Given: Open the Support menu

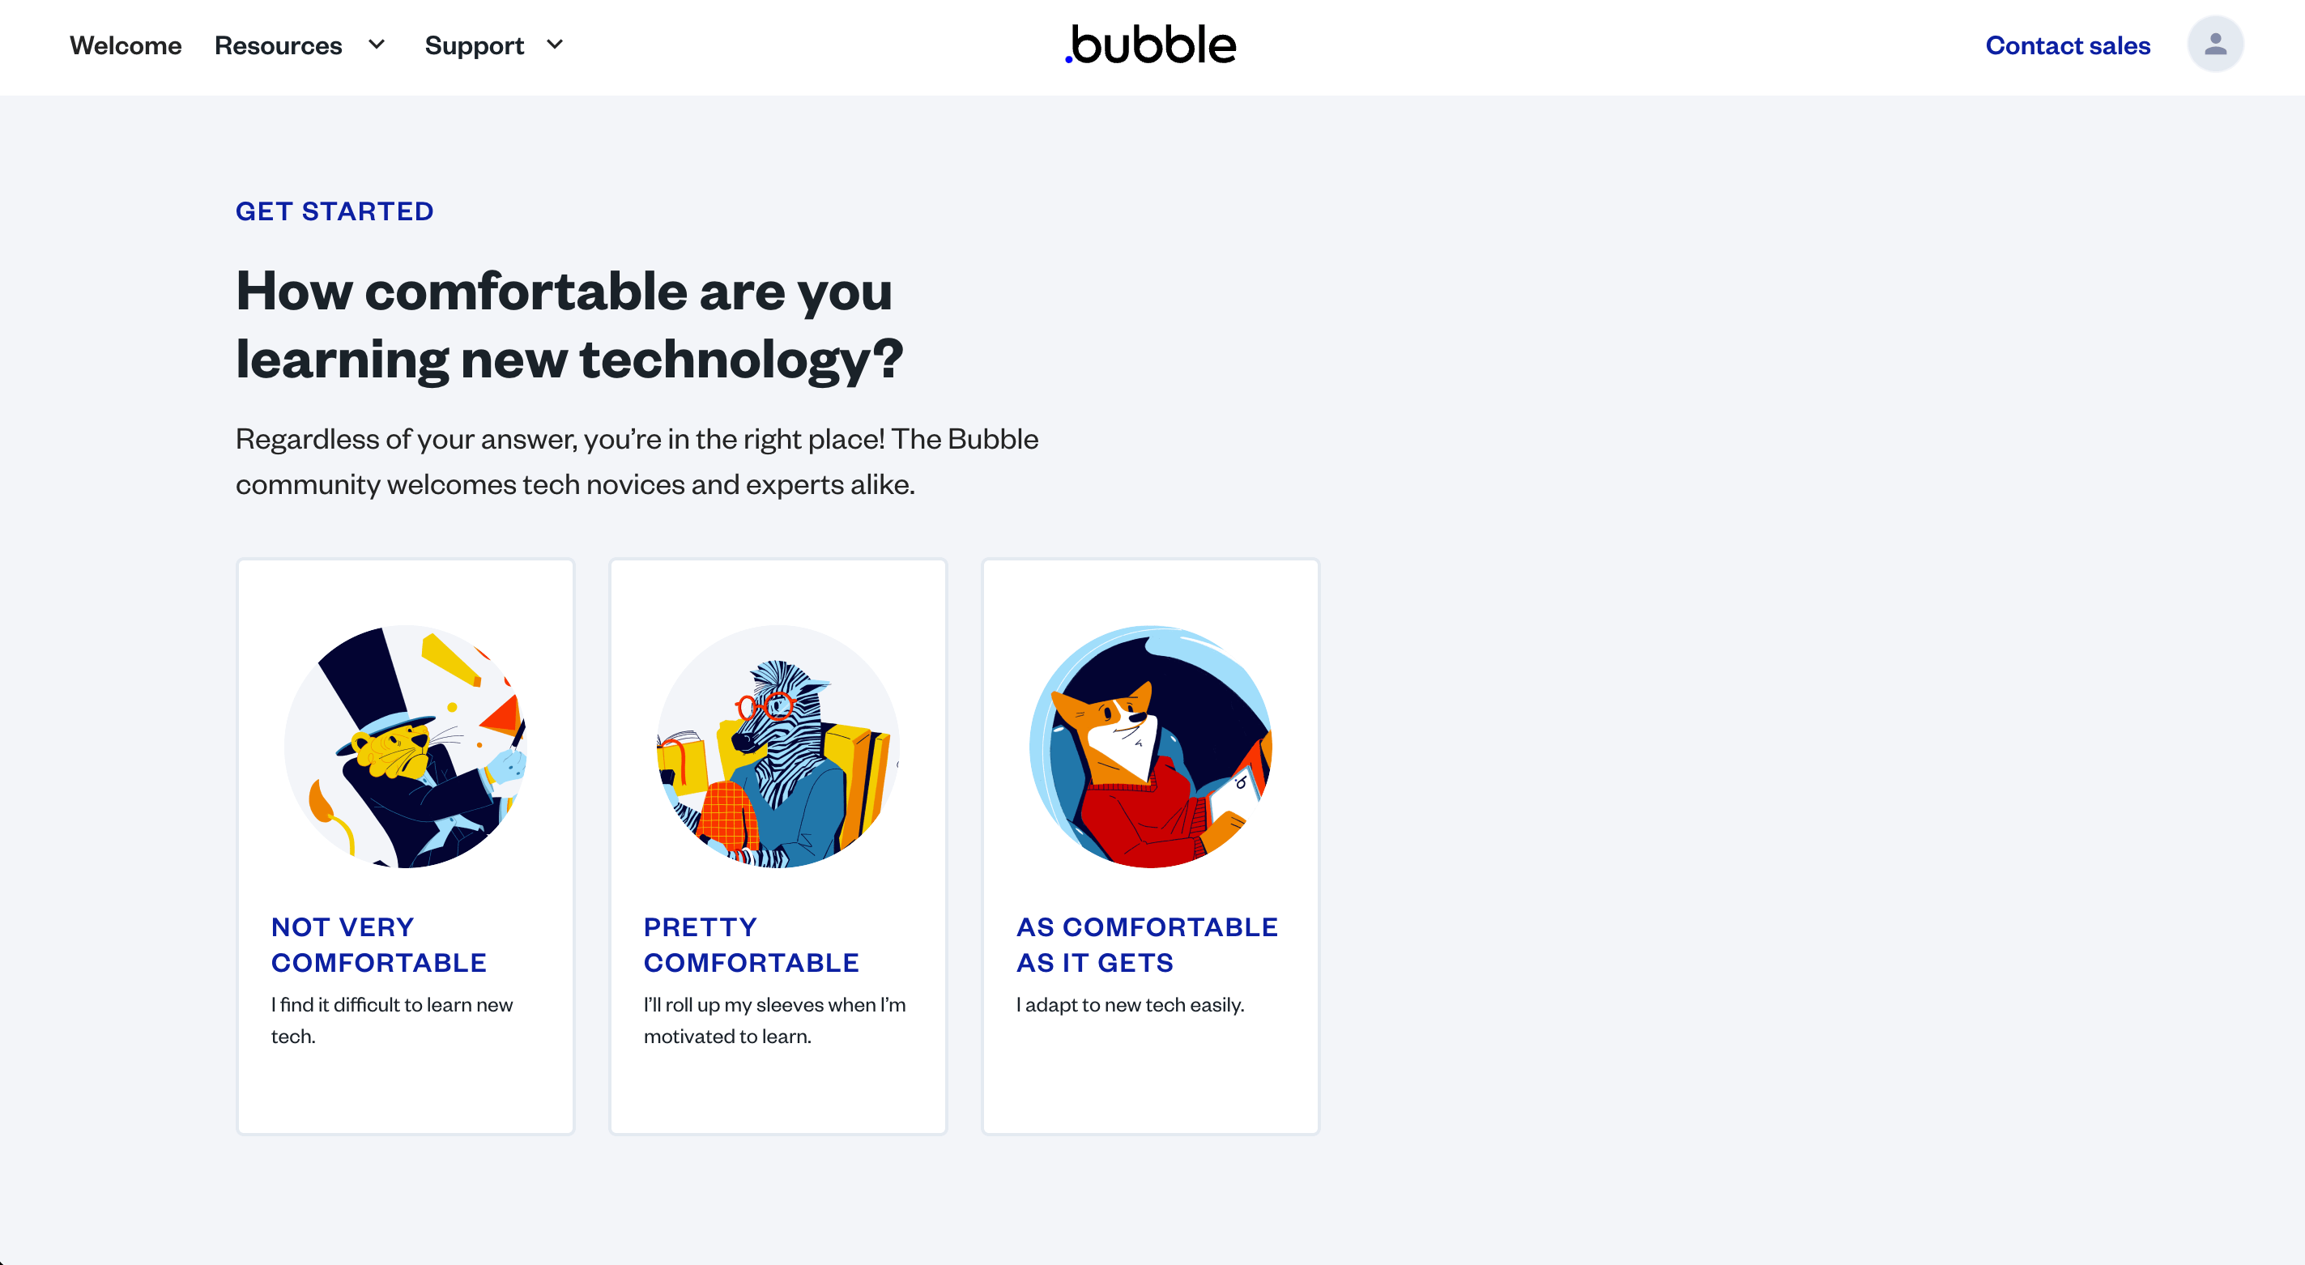Looking at the screenshot, I should click(475, 45).
